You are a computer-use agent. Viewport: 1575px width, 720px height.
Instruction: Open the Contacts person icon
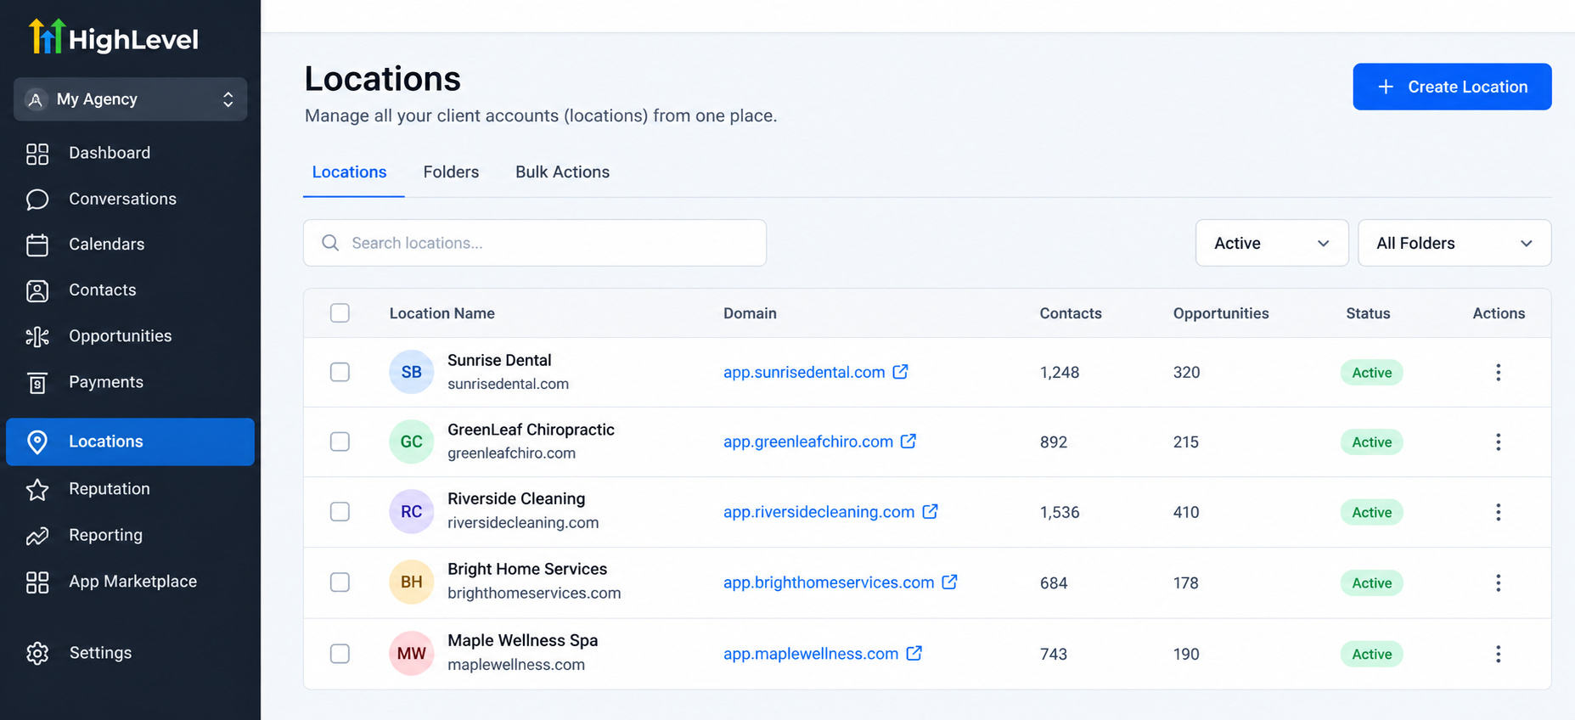coord(37,290)
